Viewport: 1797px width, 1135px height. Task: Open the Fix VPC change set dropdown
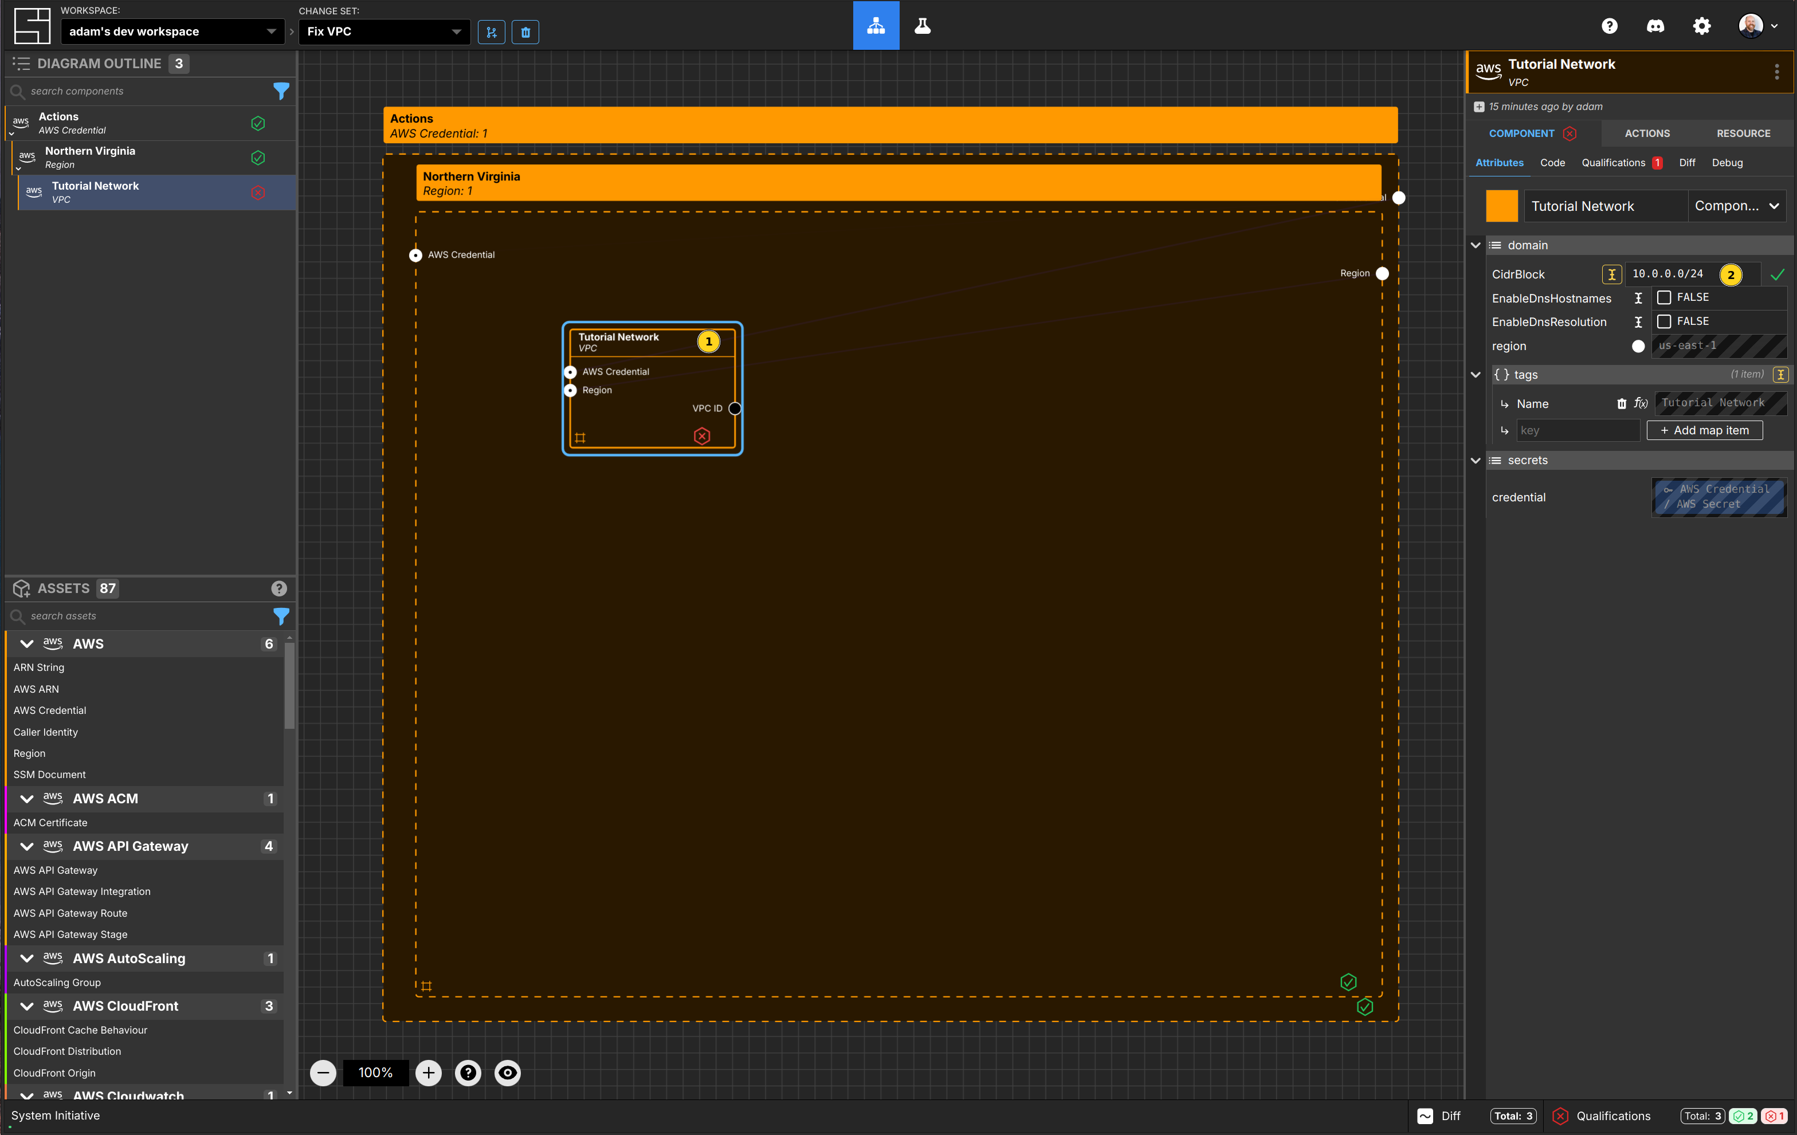pyautogui.click(x=384, y=32)
